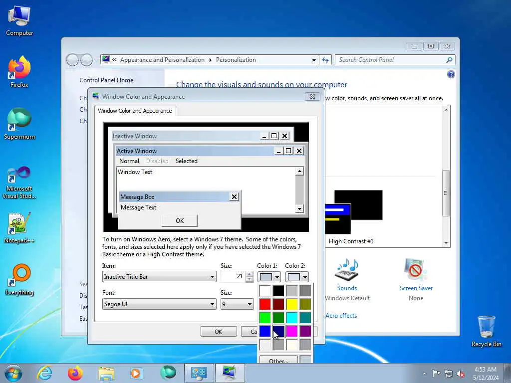Switch to Control Panel taskbar button
The height and width of the screenshot is (383, 511).
(199, 373)
